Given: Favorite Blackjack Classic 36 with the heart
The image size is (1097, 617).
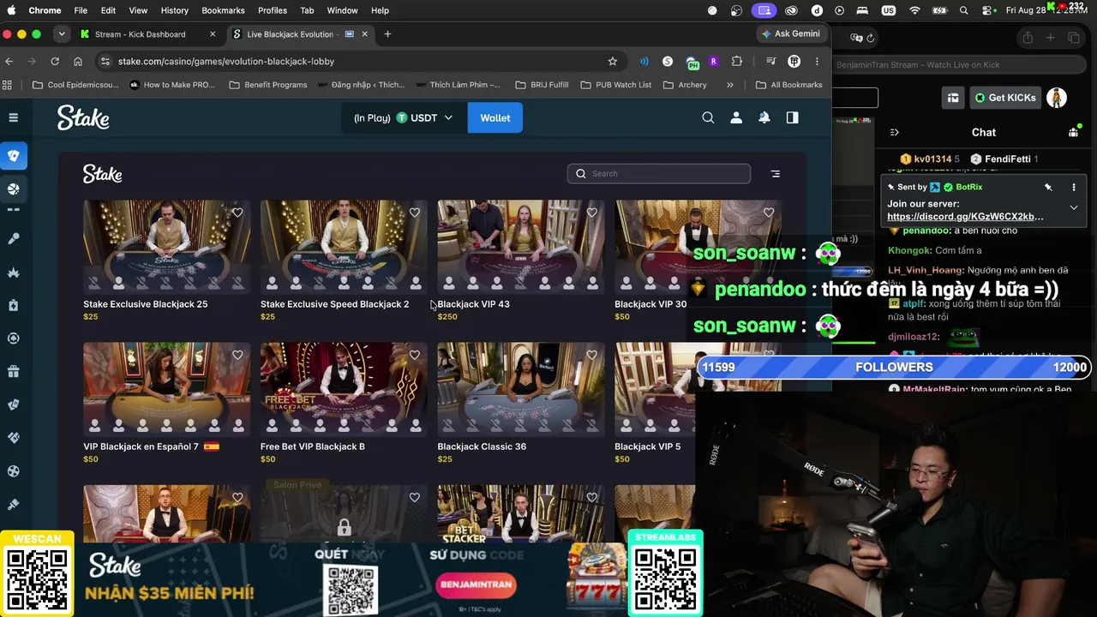Looking at the screenshot, I should point(591,355).
